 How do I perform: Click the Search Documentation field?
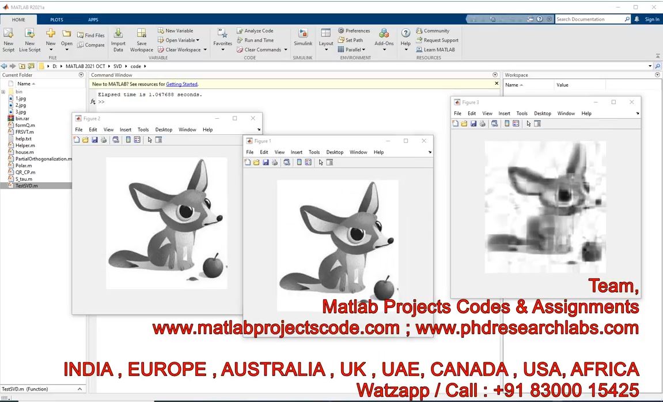[589, 19]
